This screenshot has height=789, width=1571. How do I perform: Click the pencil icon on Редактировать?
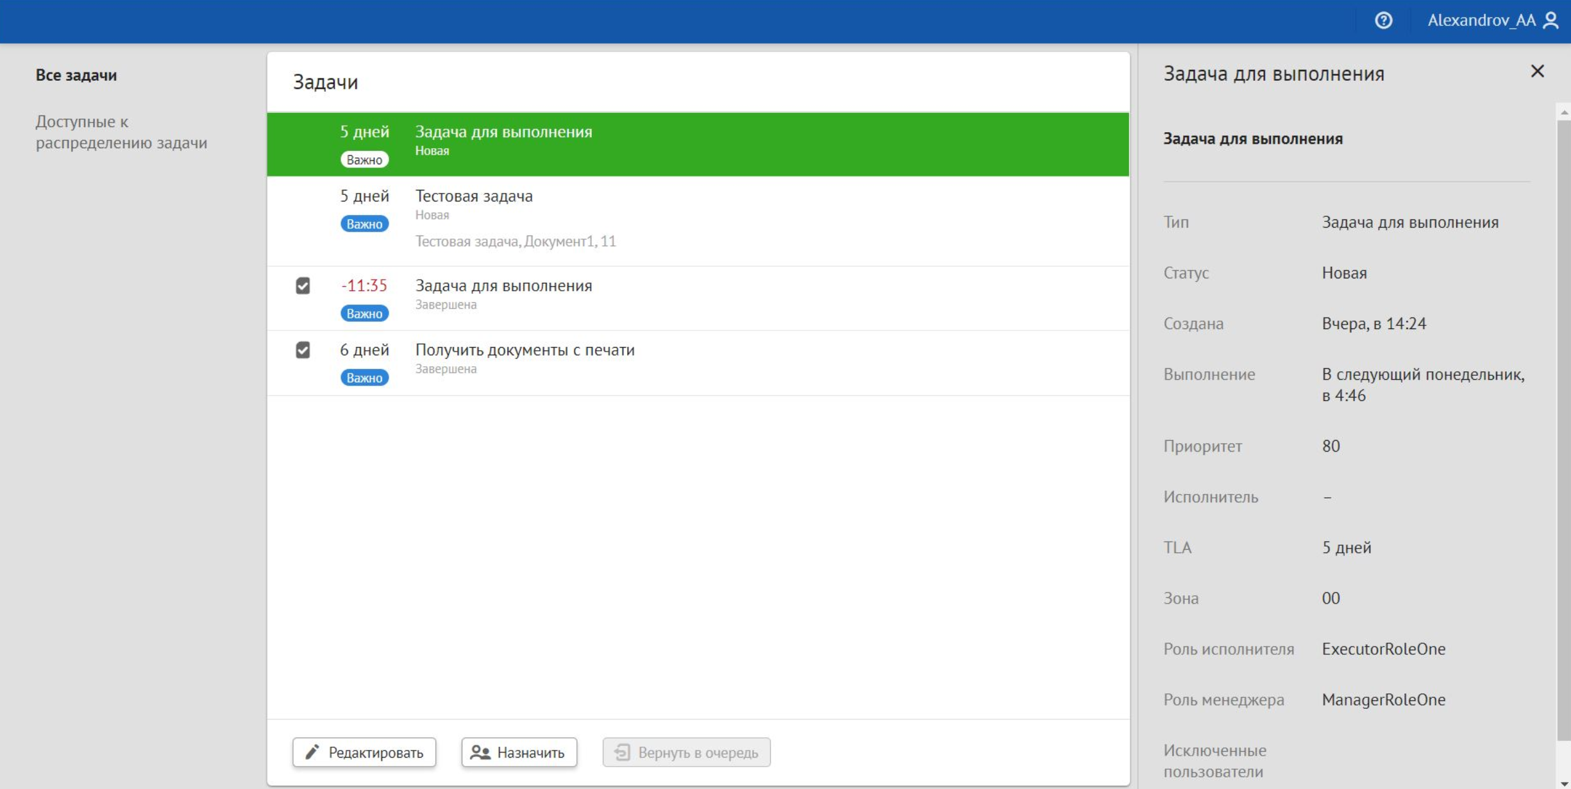coord(312,752)
